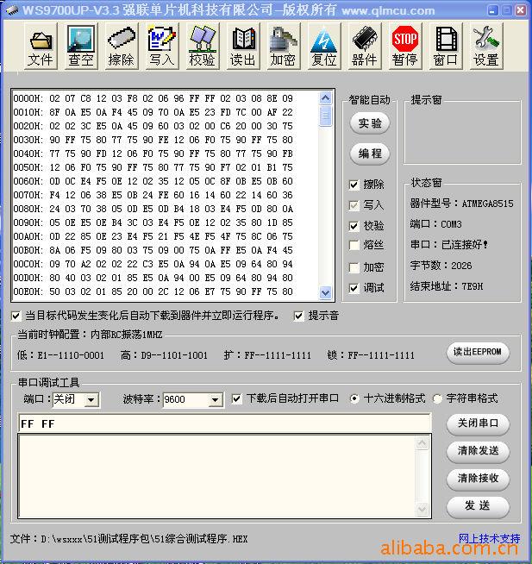Toggle the 提示音 sound checkbox
Screen dimensions: 532x564
tap(298, 316)
